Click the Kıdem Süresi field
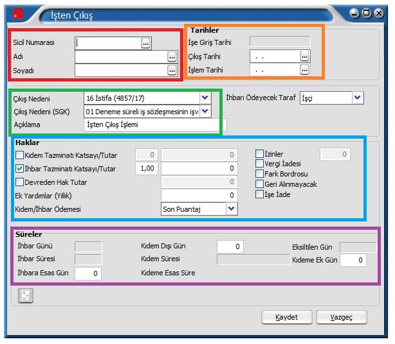The image size is (395, 344). point(253,259)
